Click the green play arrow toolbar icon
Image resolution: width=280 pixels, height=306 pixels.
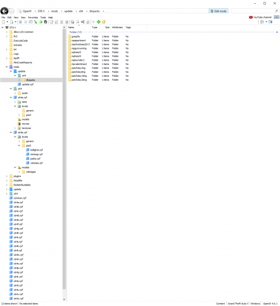click(x=41, y=22)
